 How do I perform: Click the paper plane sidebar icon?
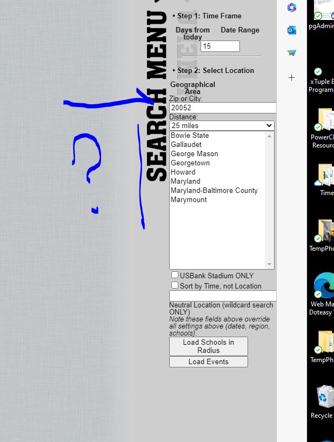292,53
